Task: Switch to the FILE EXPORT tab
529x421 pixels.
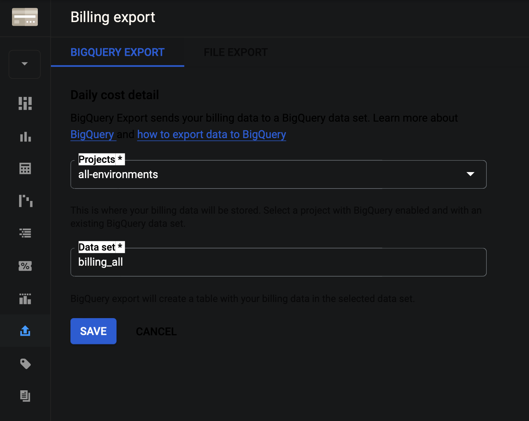Action: click(235, 52)
